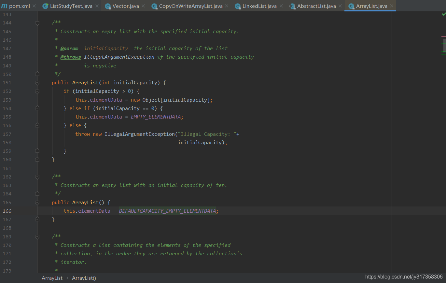
Task: Open the CopyOnWriteArrayList.java tab
Action: tap(190, 6)
